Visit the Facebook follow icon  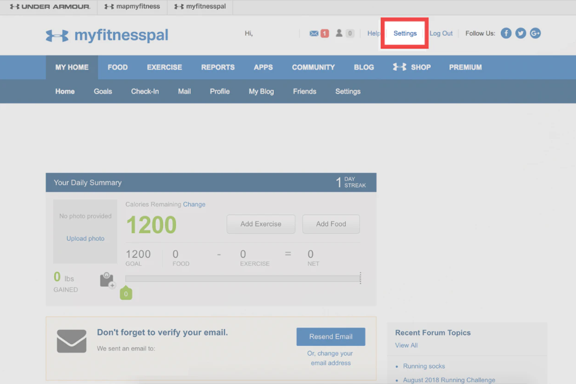point(506,33)
